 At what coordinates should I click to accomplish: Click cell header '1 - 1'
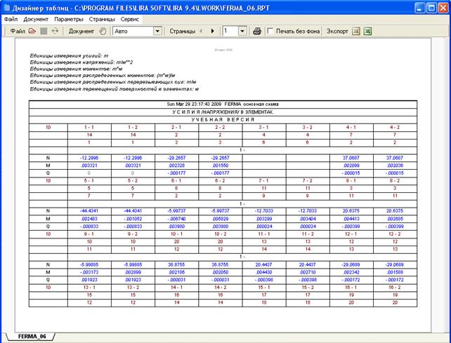click(89, 127)
